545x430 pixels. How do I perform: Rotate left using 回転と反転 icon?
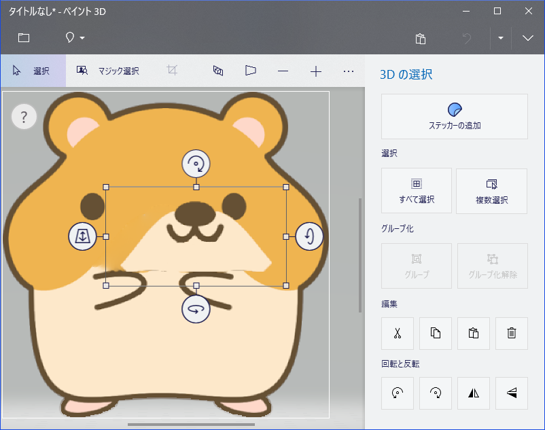click(x=398, y=393)
